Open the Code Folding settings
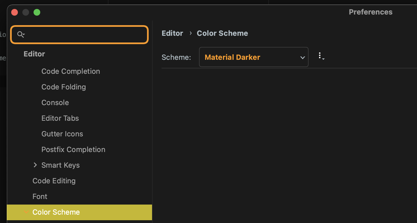Screen dimensions: 417x223 click(63, 87)
